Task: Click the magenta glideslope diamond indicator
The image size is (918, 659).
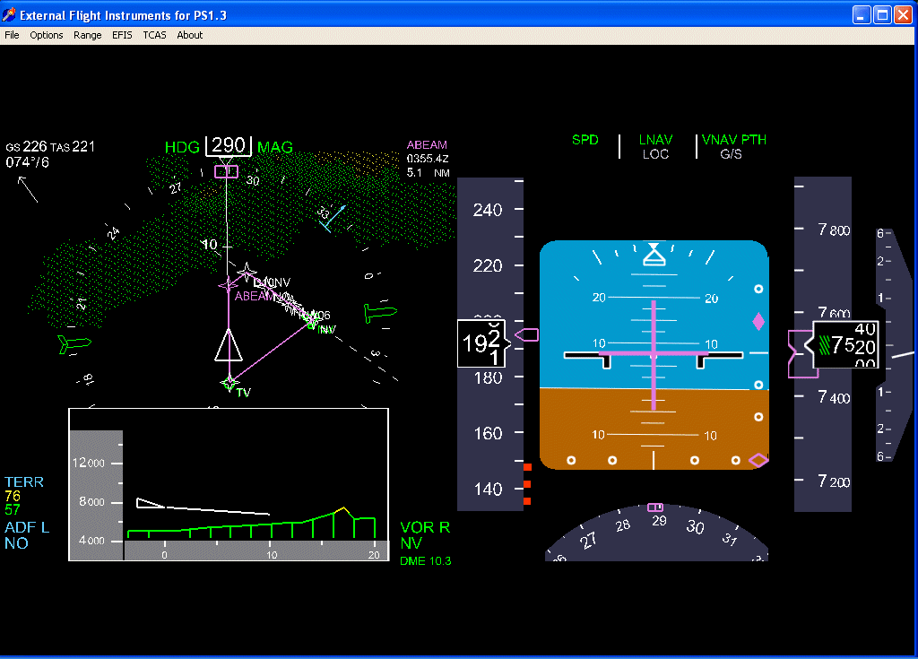Action: click(758, 321)
